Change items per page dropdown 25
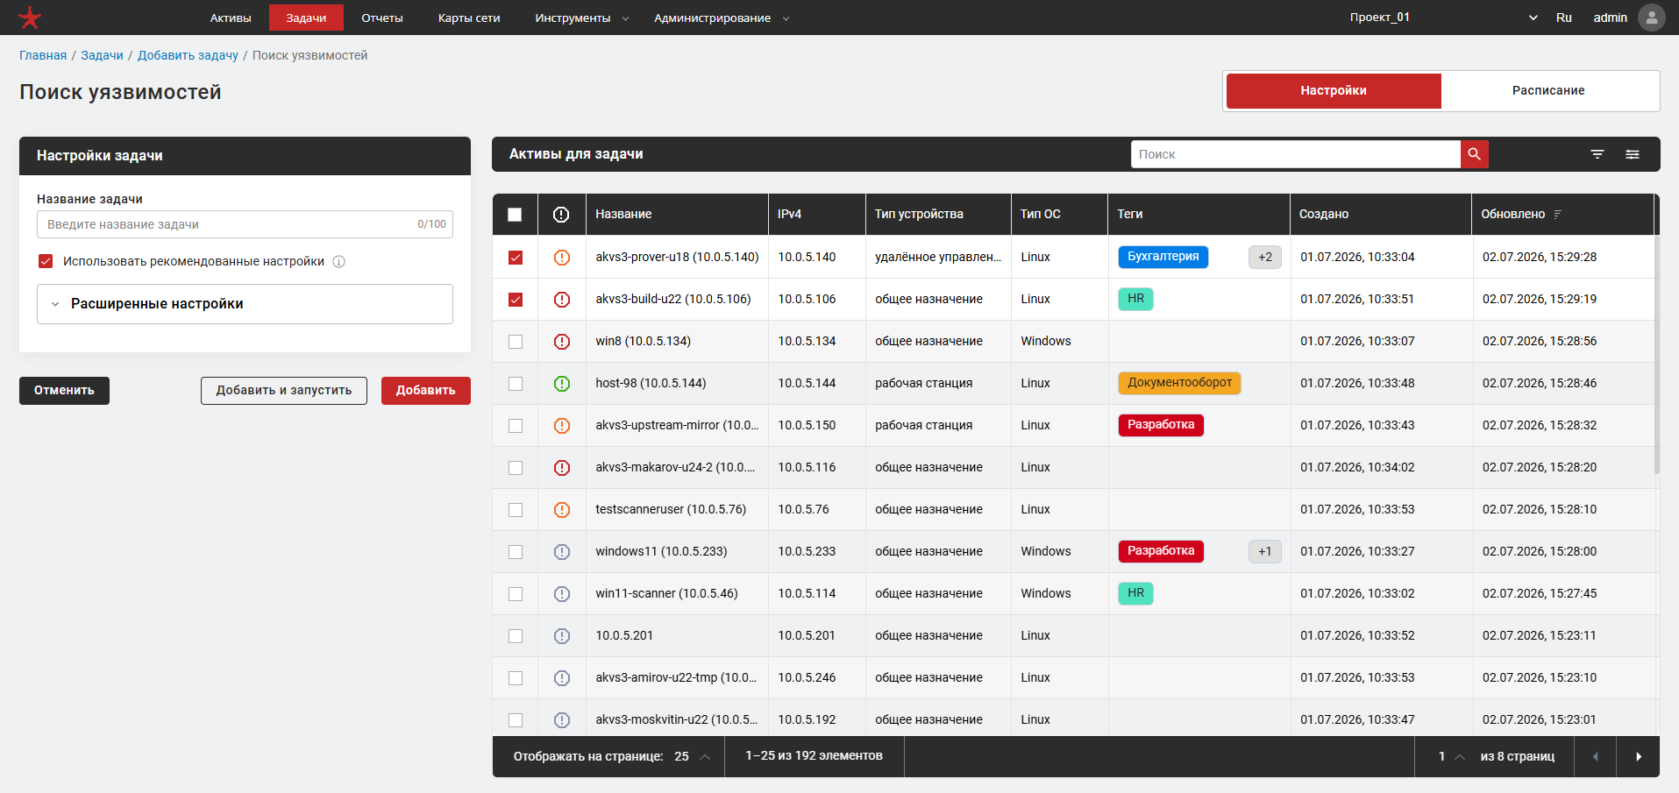 692,756
